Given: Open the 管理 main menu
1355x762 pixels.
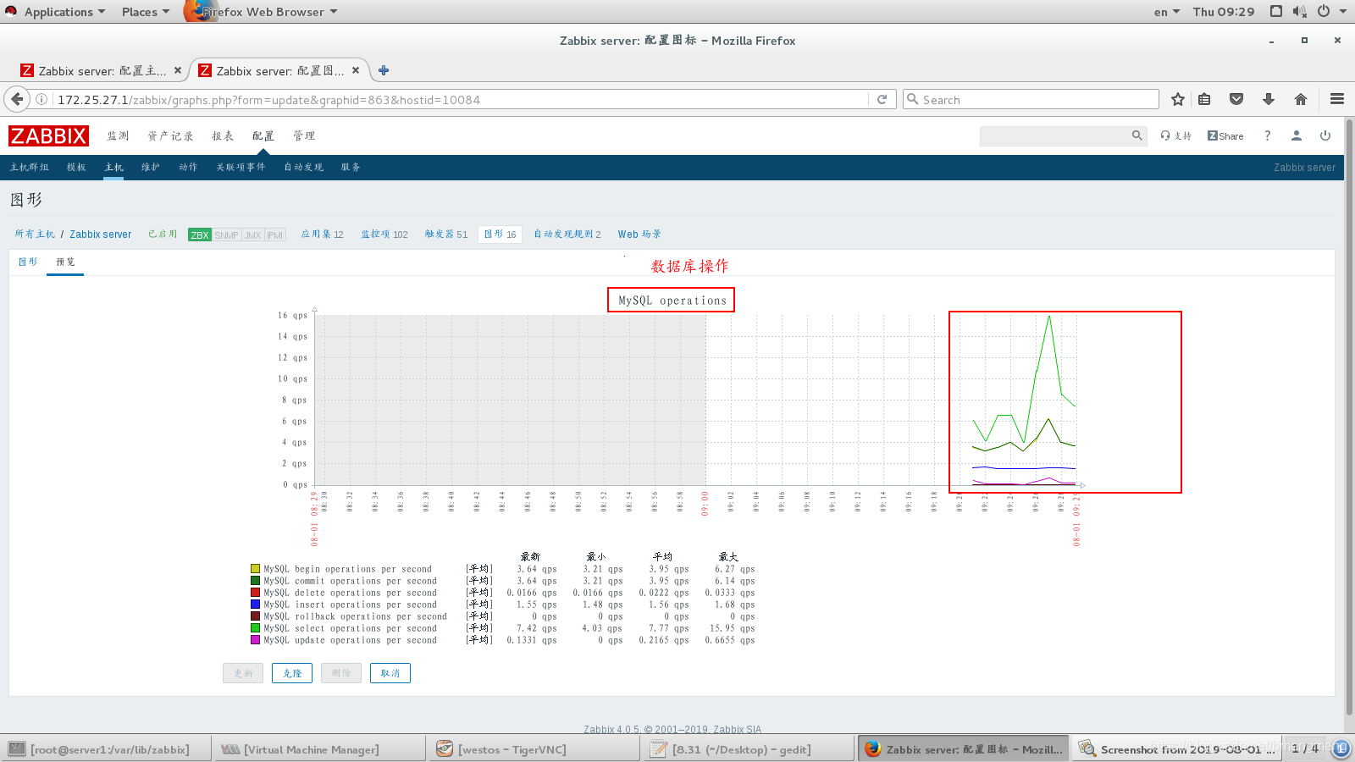Looking at the screenshot, I should [x=304, y=135].
